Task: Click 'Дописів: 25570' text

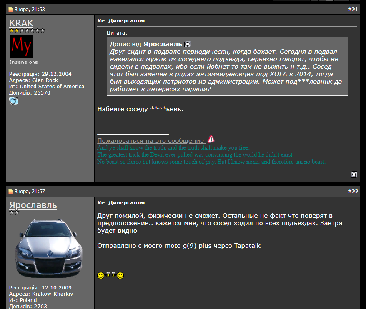Action: [30, 93]
